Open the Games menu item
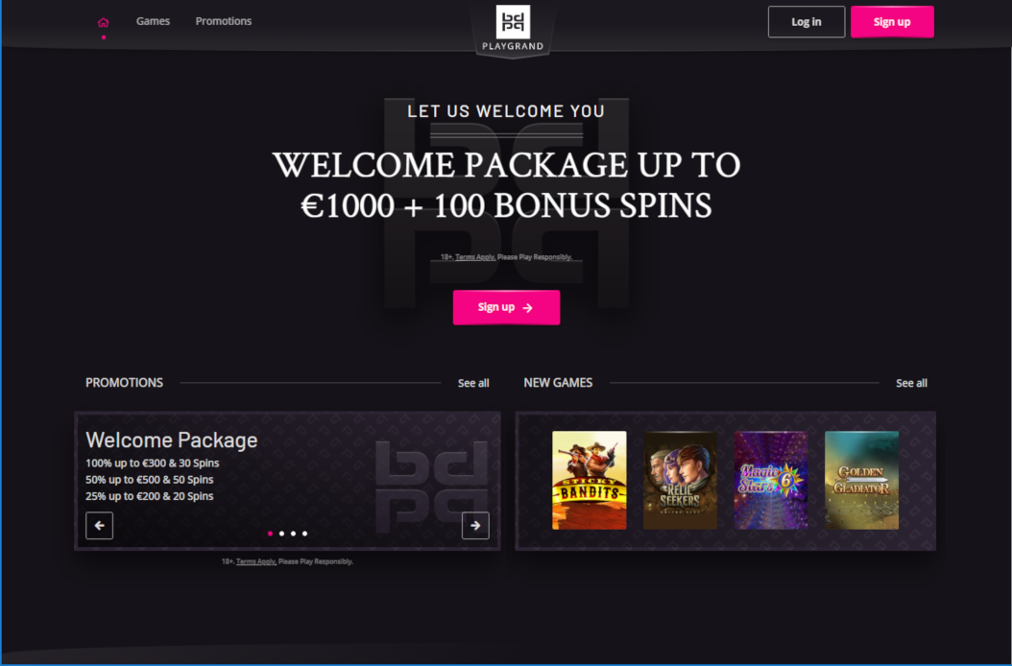The width and height of the screenshot is (1012, 666). click(153, 21)
